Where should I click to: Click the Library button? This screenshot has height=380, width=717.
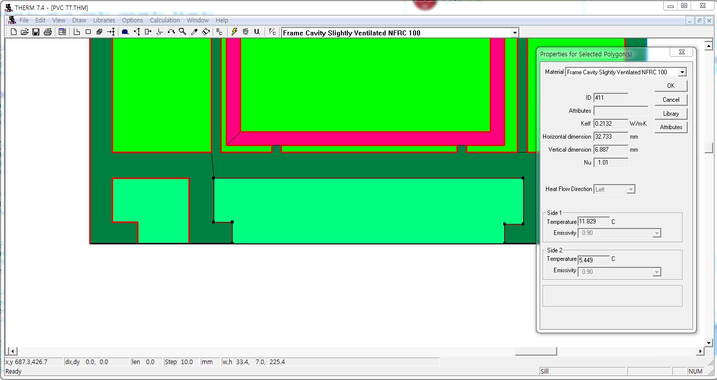(671, 114)
